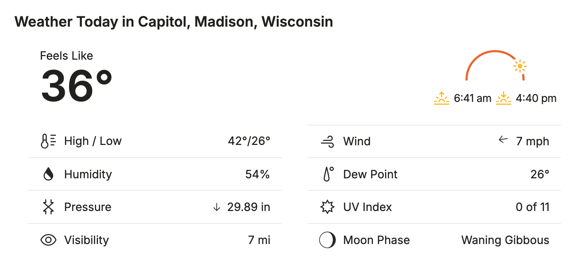Click the moon phase icon
This screenshot has width=568, height=265.
click(327, 240)
